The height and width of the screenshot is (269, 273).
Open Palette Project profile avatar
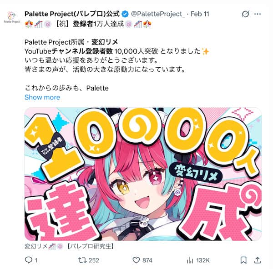pyautogui.click(x=12, y=17)
